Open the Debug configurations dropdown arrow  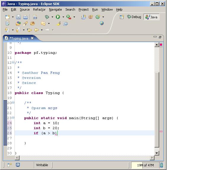pos(52,17)
